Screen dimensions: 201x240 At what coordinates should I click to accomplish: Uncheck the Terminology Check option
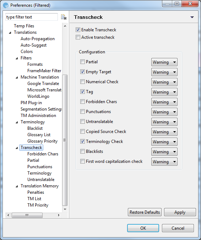tap(82, 142)
